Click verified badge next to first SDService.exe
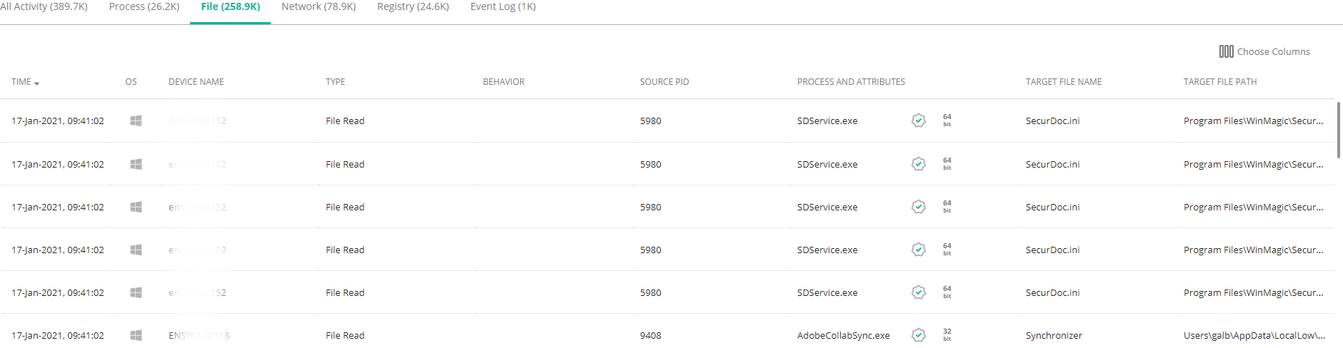The width and height of the screenshot is (1343, 348). (x=919, y=121)
